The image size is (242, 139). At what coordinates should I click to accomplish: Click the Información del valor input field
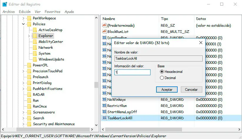(132, 72)
